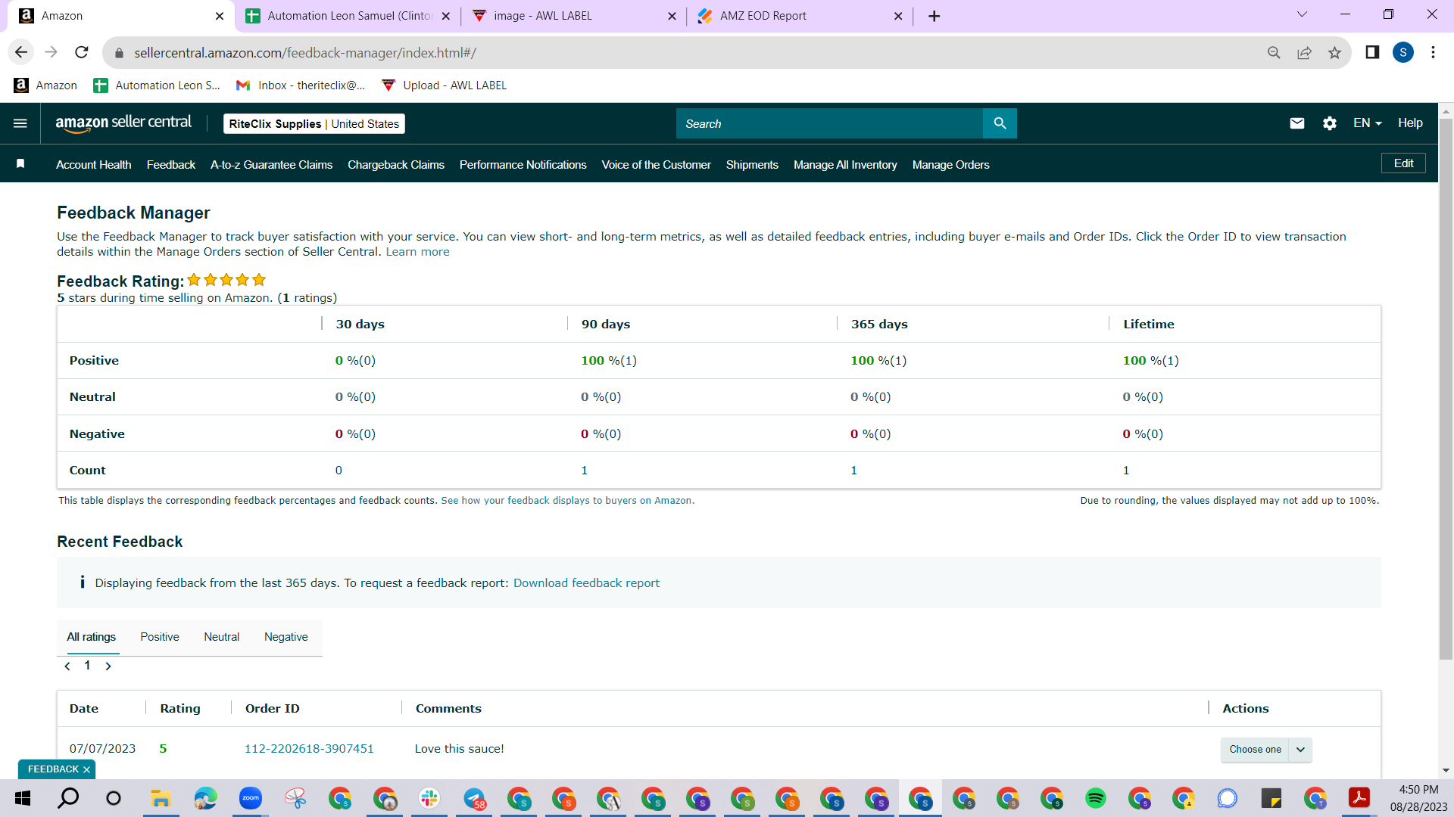Click the Seller Central search field
Viewport: 1454px width, 817px height.
[x=829, y=123]
